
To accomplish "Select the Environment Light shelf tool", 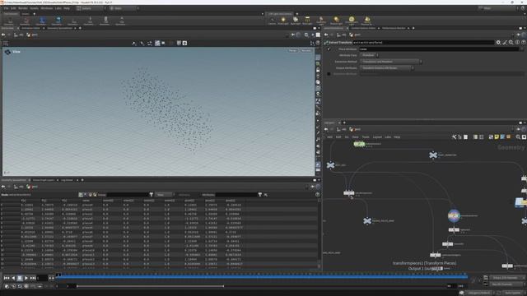I will (x=352, y=21).
